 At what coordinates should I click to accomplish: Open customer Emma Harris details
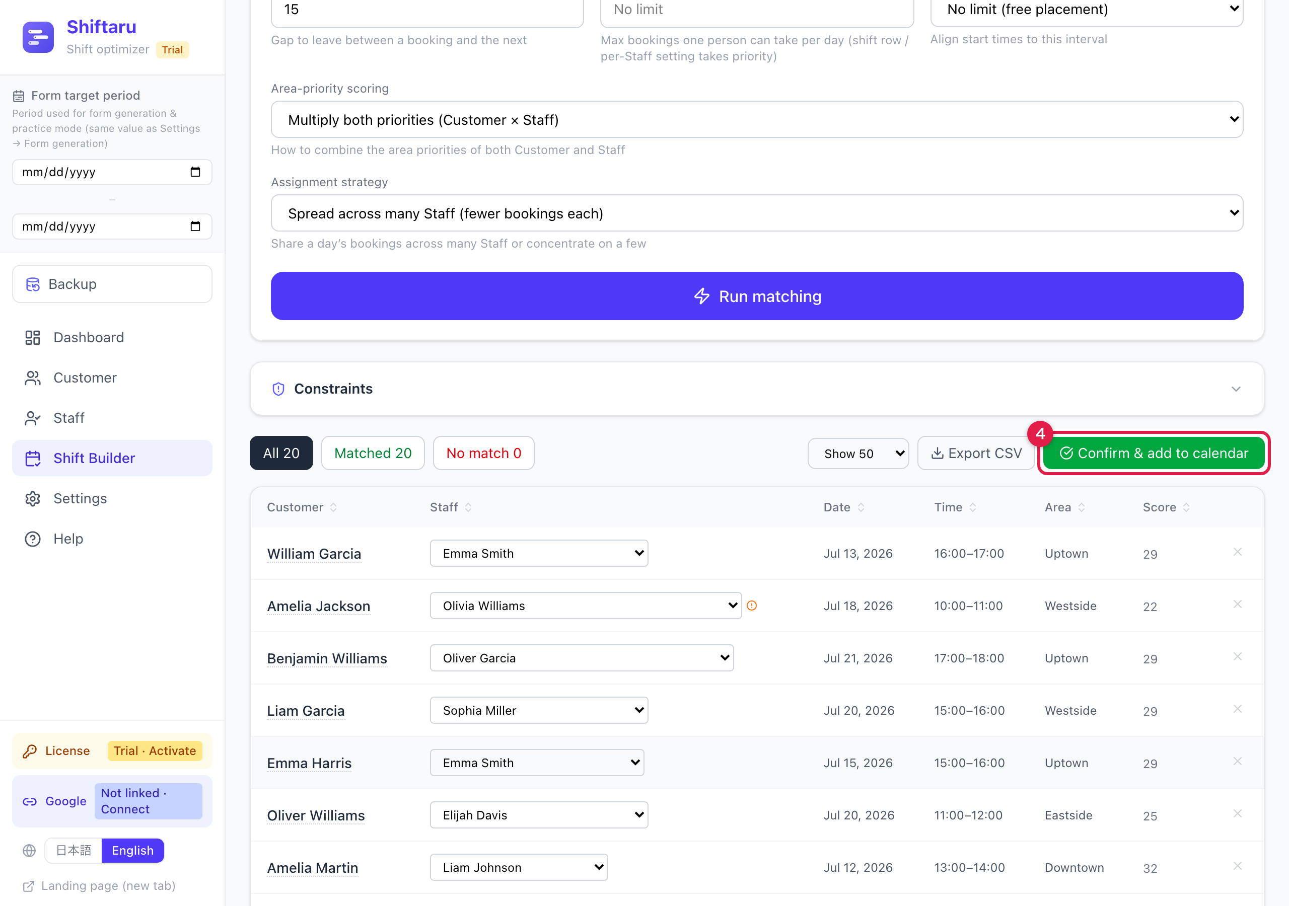(309, 763)
